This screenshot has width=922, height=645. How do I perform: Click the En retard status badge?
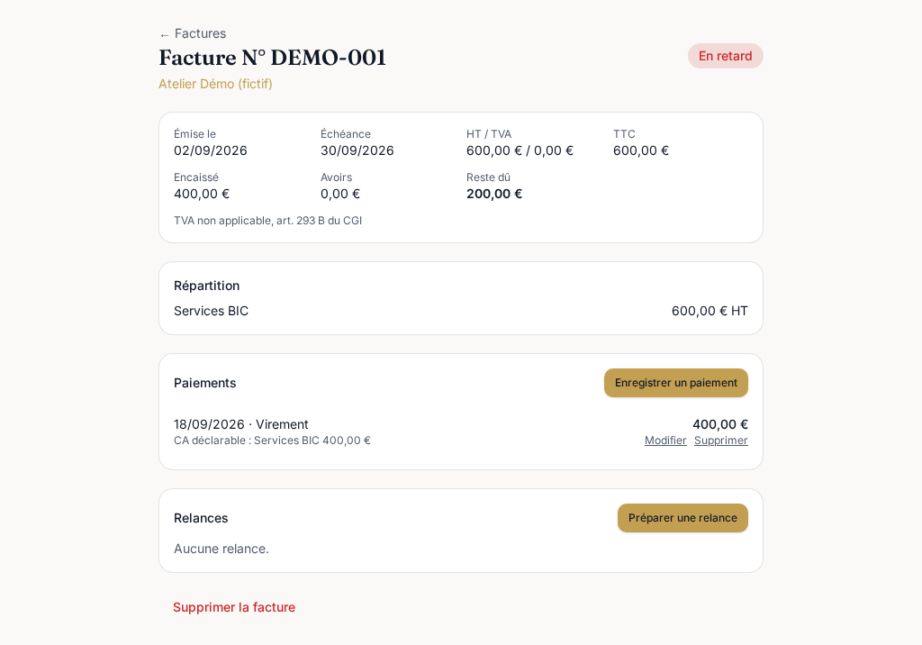pos(725,56)
